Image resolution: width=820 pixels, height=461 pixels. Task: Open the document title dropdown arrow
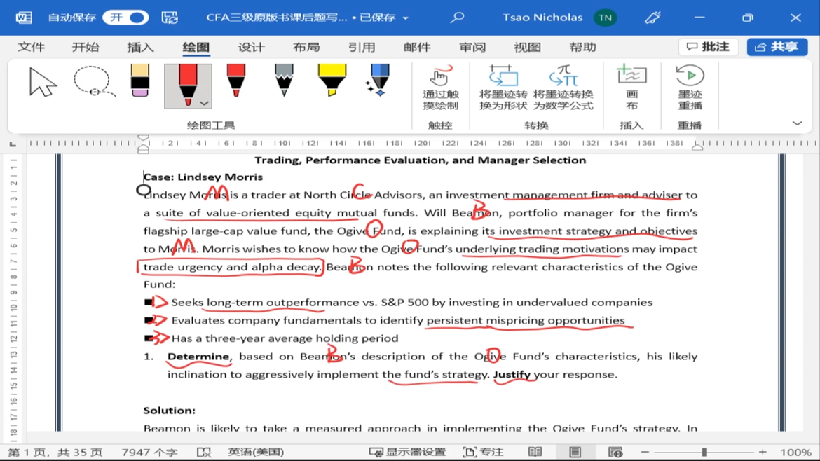coord(405,18)
